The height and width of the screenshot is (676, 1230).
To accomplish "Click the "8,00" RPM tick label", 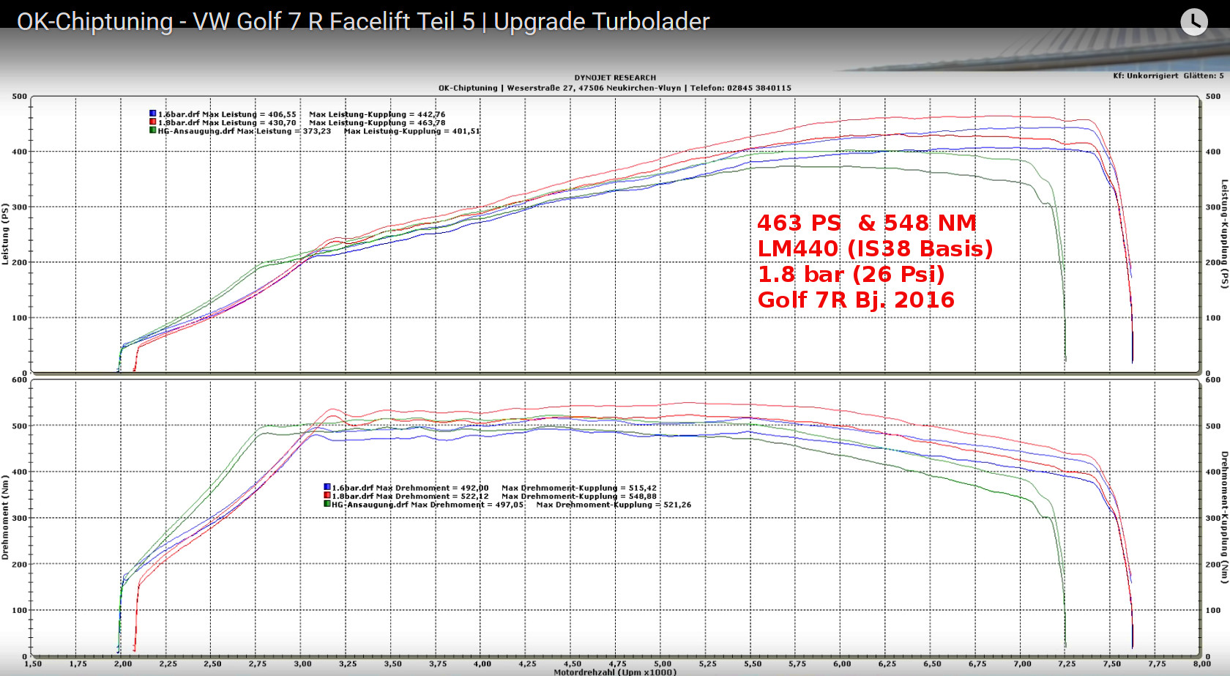I will point(1202,664).
